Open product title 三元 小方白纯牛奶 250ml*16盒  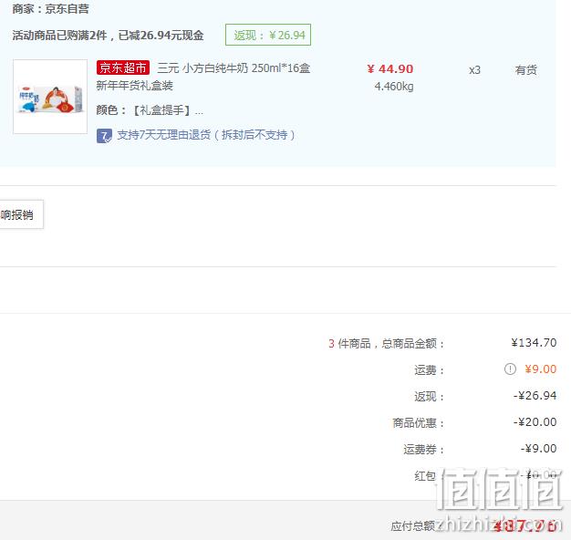[234, 68]
